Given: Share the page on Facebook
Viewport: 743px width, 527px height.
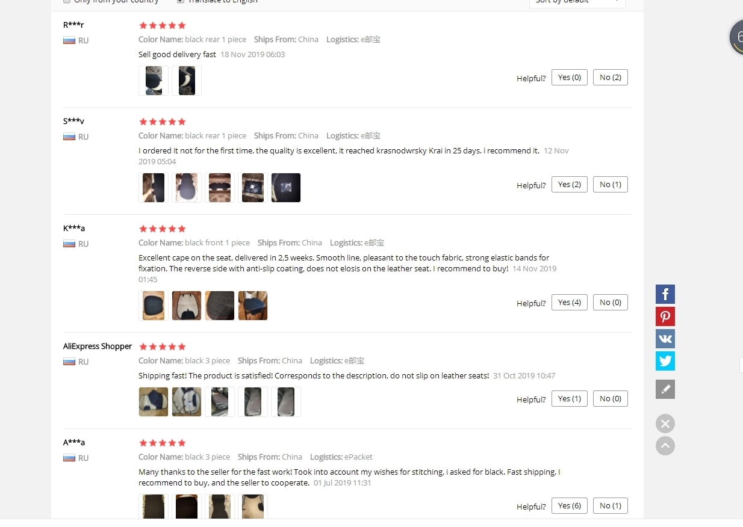Looking at the screenshot, I should click(x=665, y=294).
